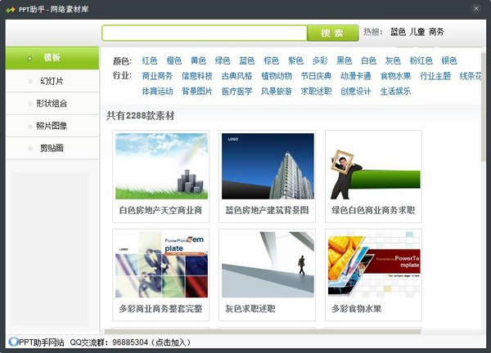Click the green 搜索 search button
The image size is (491, 353).
pyautogui.click(x=332, y=33)
